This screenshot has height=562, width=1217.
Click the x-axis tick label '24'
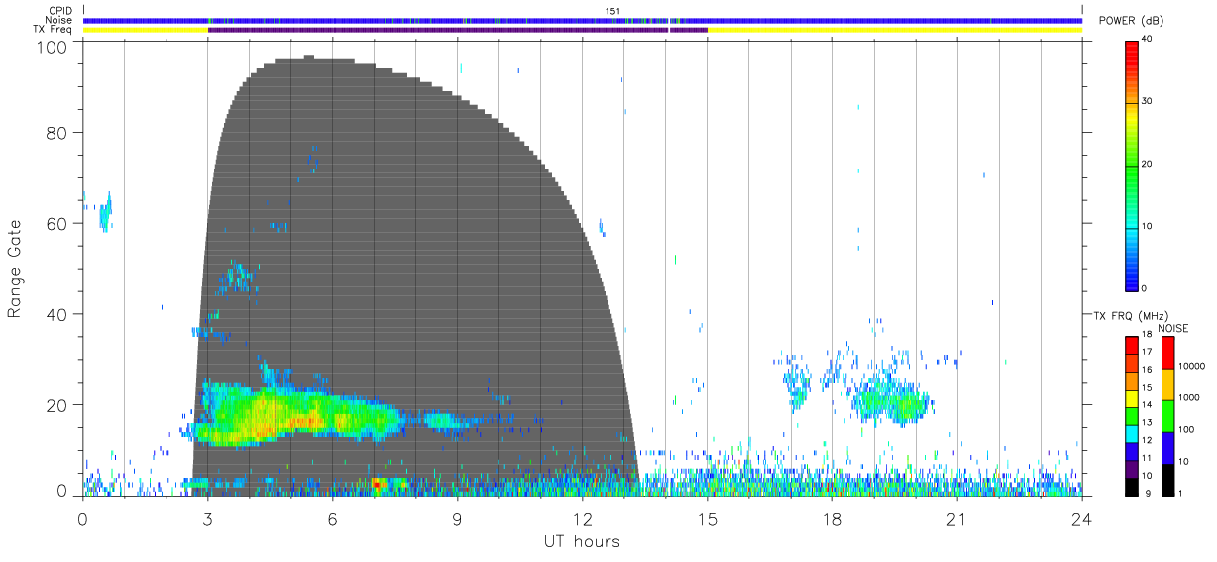click(1082, 519)
